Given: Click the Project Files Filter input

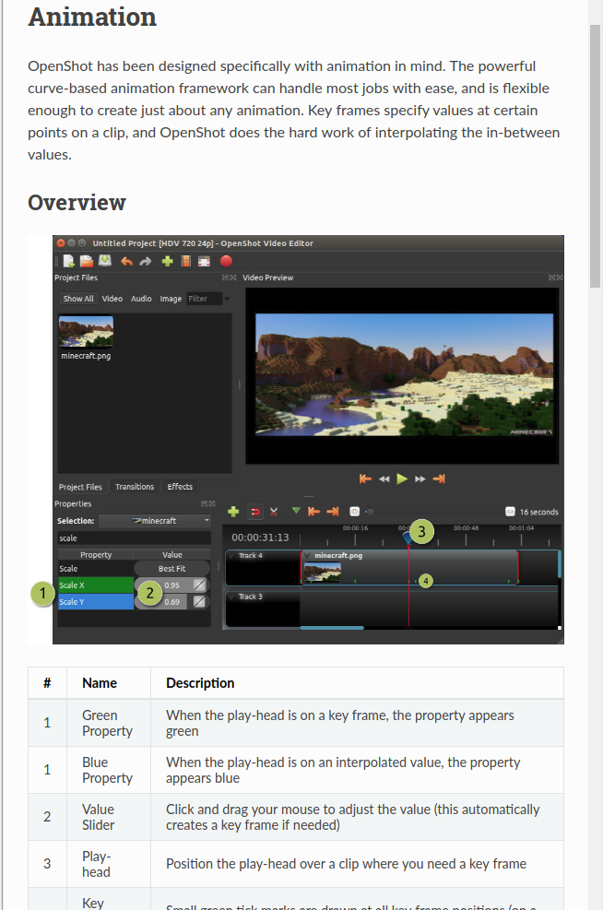Looking at the screenshot, I should coord(205,299).
